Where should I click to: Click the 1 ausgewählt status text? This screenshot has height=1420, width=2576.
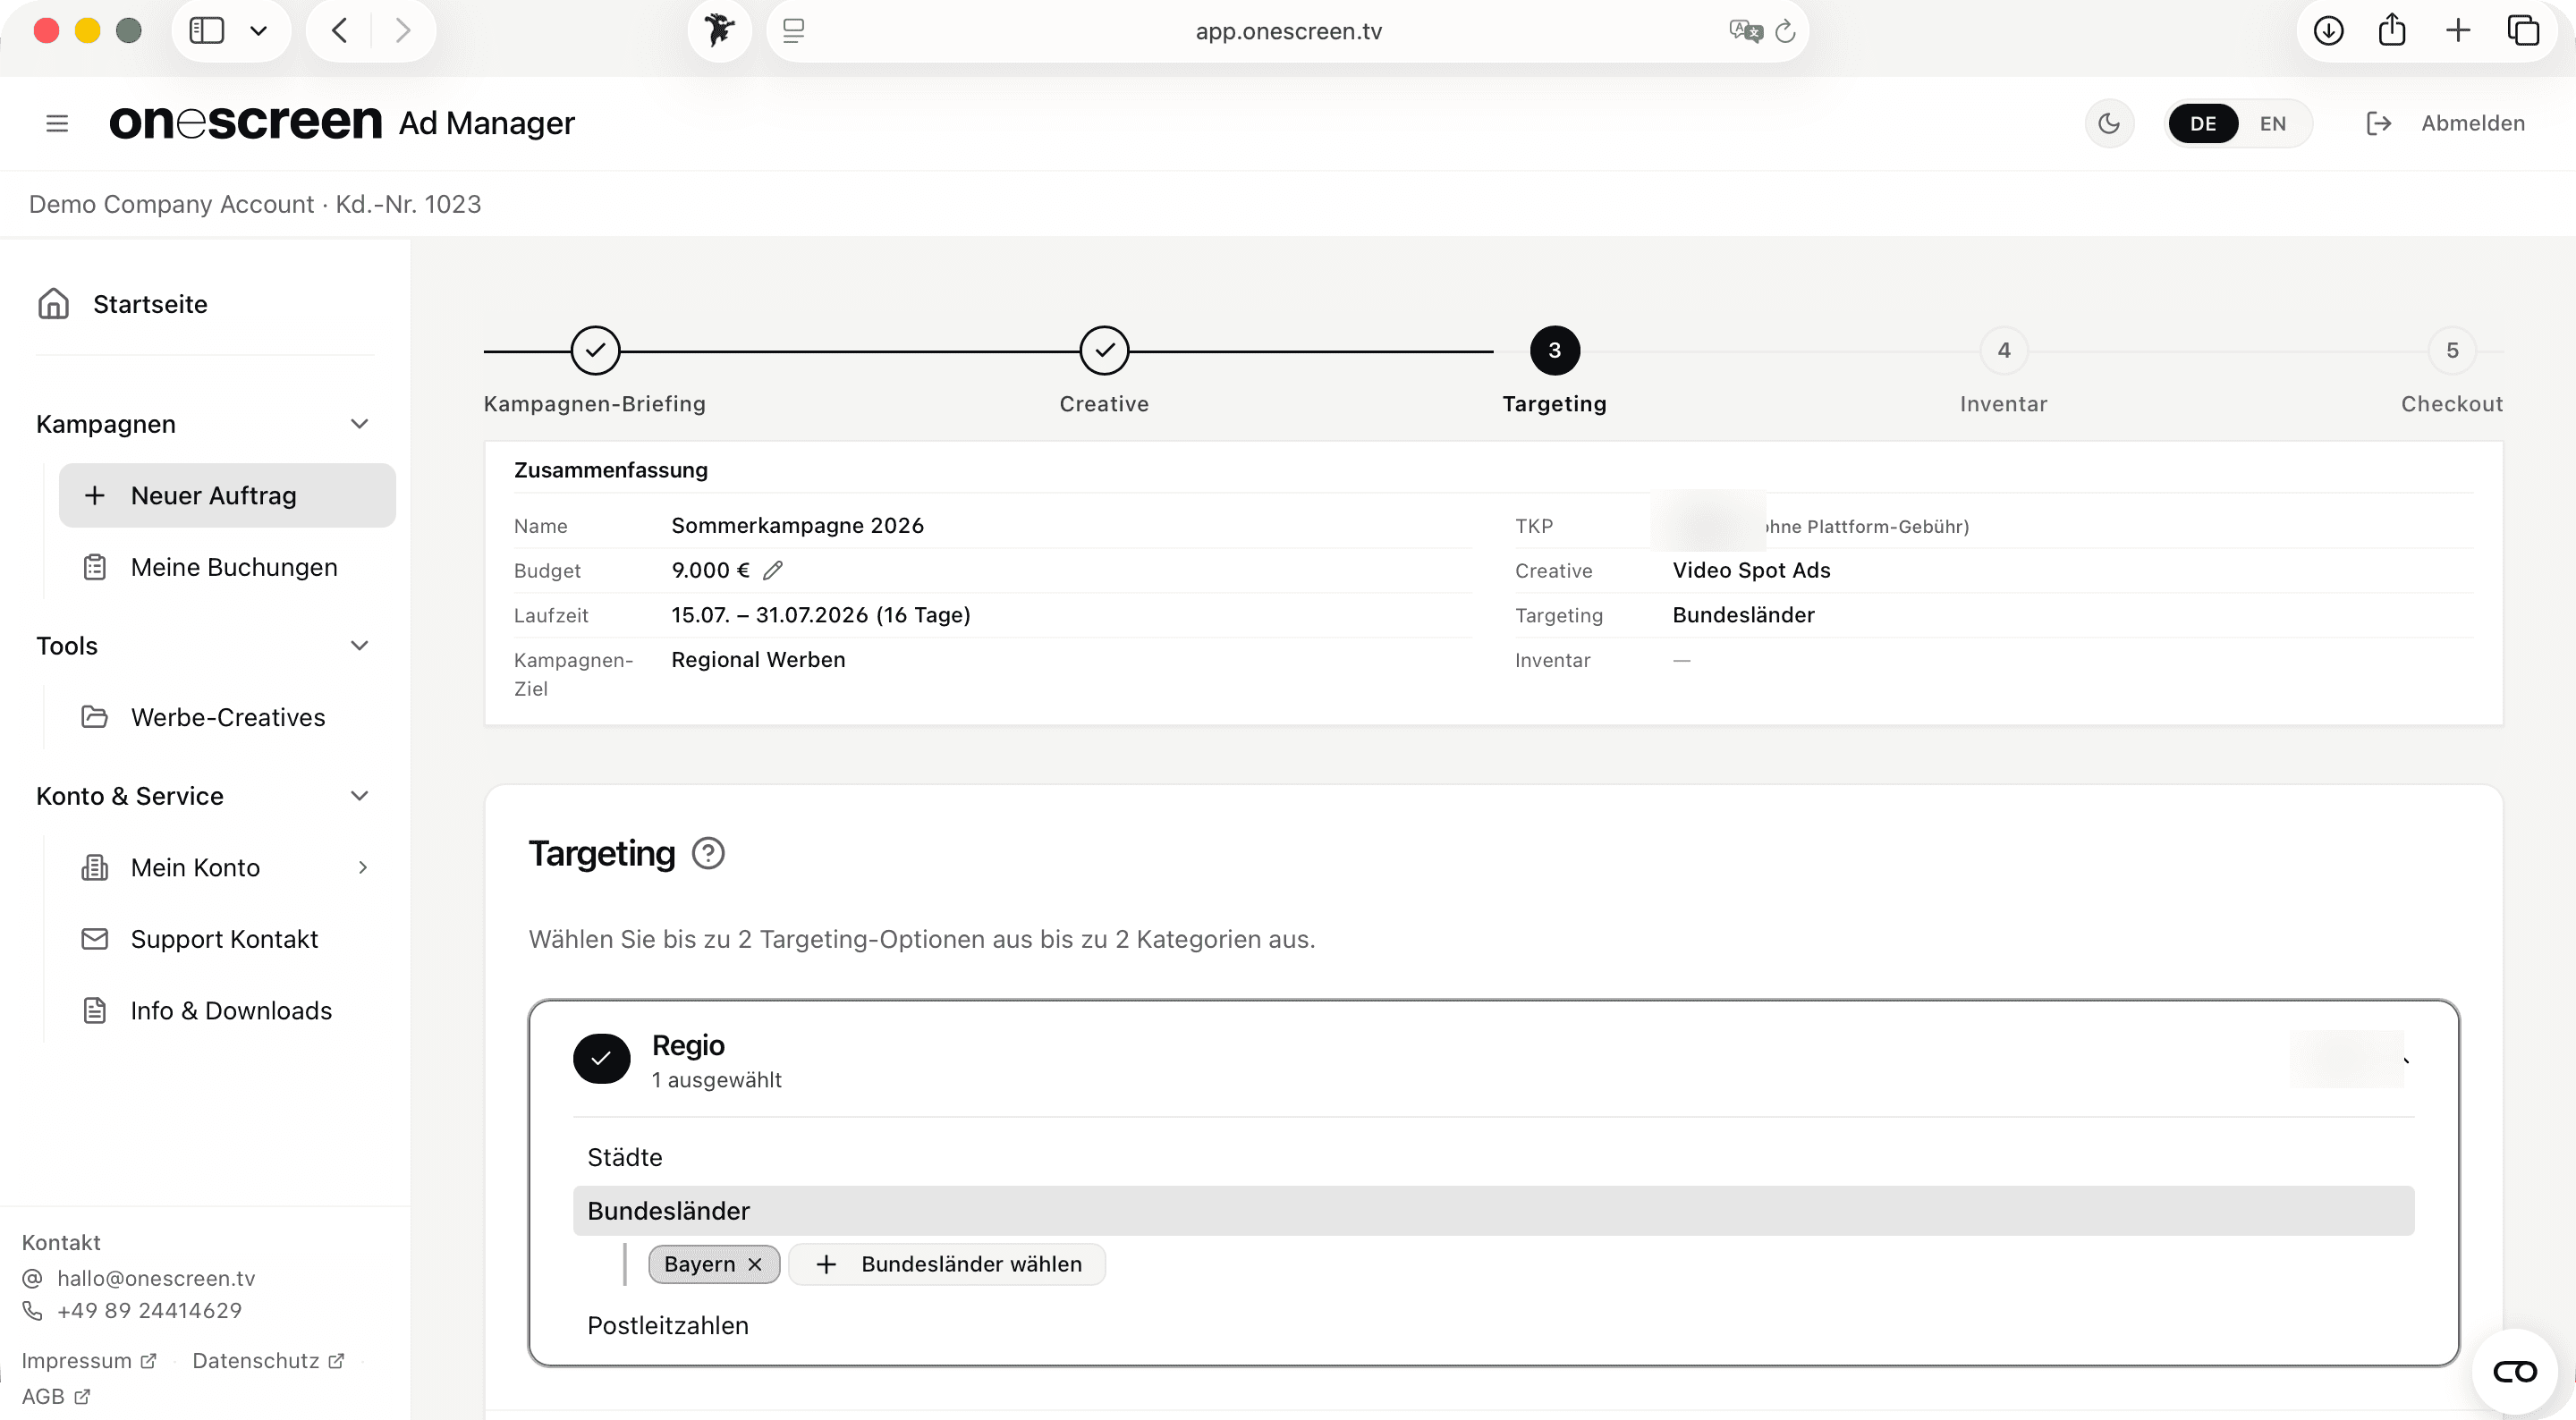point(716,1080)
